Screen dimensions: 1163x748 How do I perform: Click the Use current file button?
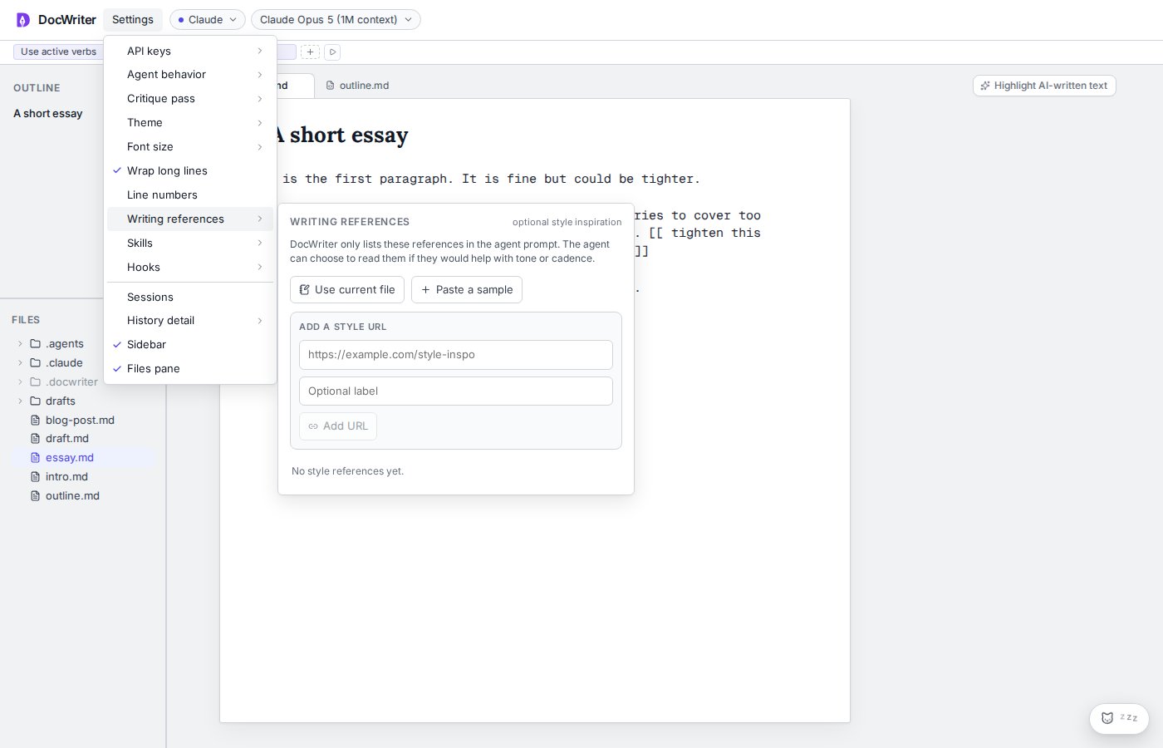[347, 290]
